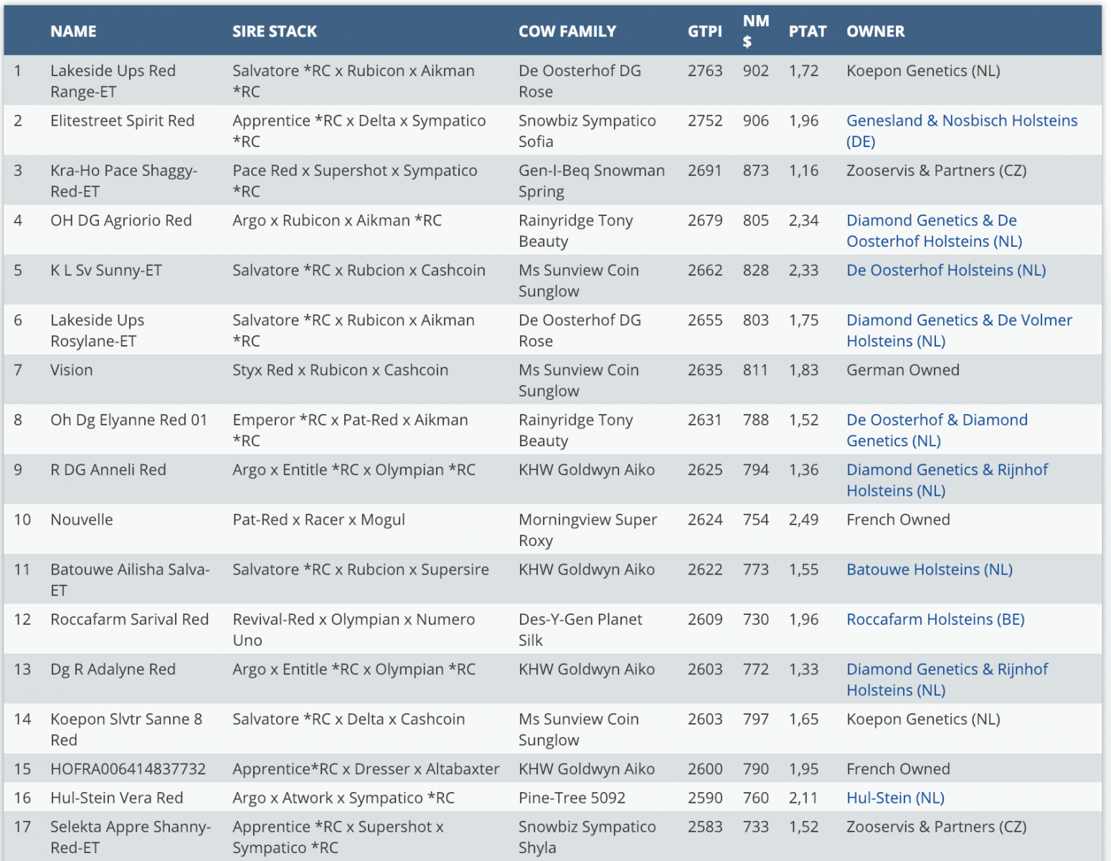Viewport: 1111px width, 861px height.
Task: Visit the Batouwe Holsteins (NL) link
Action: [929, 570]
